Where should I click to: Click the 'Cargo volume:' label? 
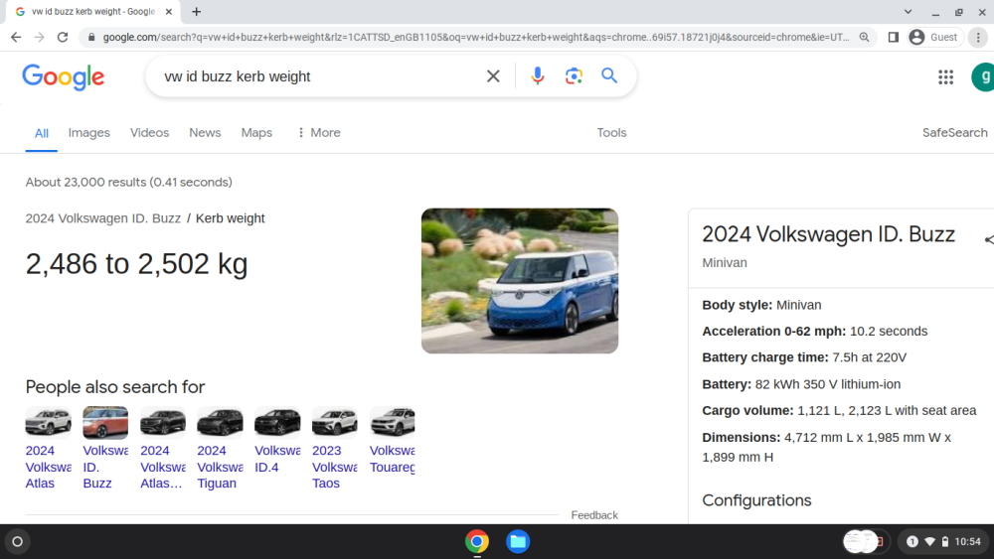[747, 411]
